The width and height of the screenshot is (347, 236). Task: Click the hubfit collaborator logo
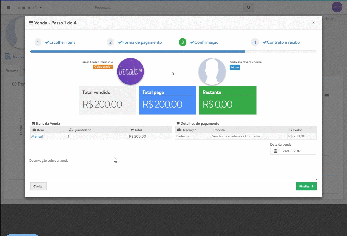pos(131,71)
